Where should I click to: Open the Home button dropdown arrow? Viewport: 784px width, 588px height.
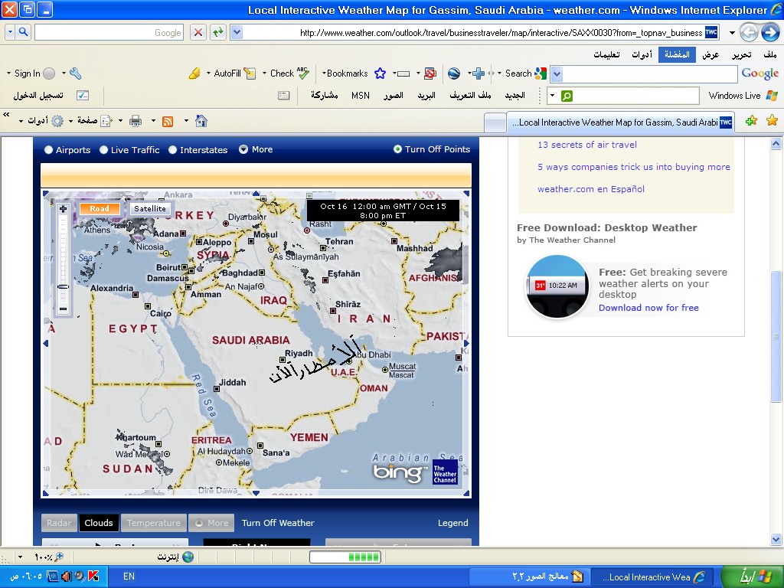coord(187,121)
